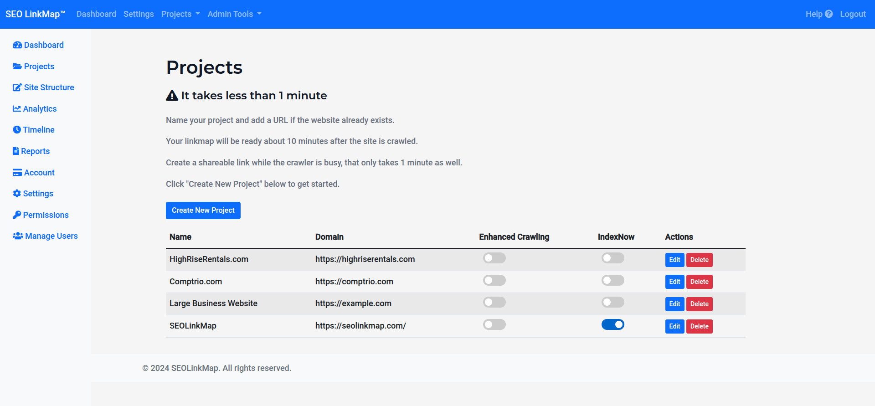Click the Enhanced Crawling column header
Screen dimensions: 875x406
(514, 237)
